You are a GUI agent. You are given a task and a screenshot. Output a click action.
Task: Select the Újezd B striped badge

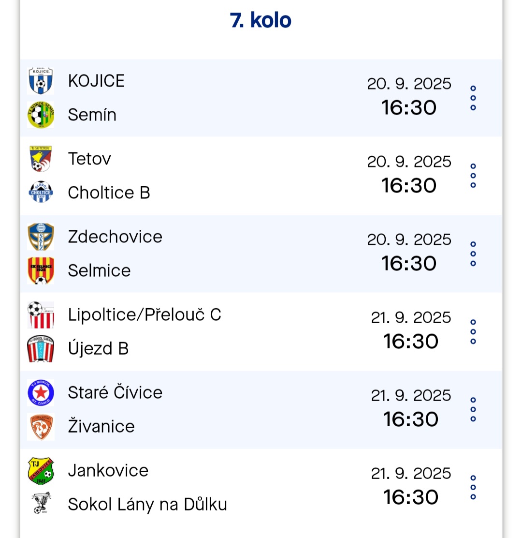pos(41,349)
